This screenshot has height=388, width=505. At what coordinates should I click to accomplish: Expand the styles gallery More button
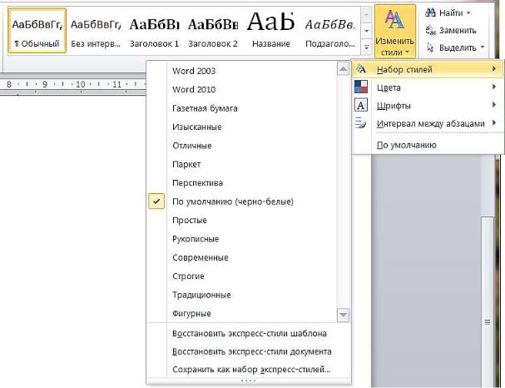pos(366,47)
